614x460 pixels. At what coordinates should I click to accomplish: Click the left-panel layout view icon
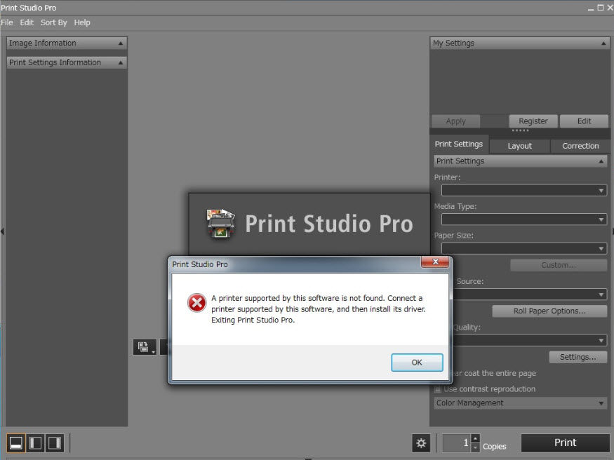tap(35, 442)
